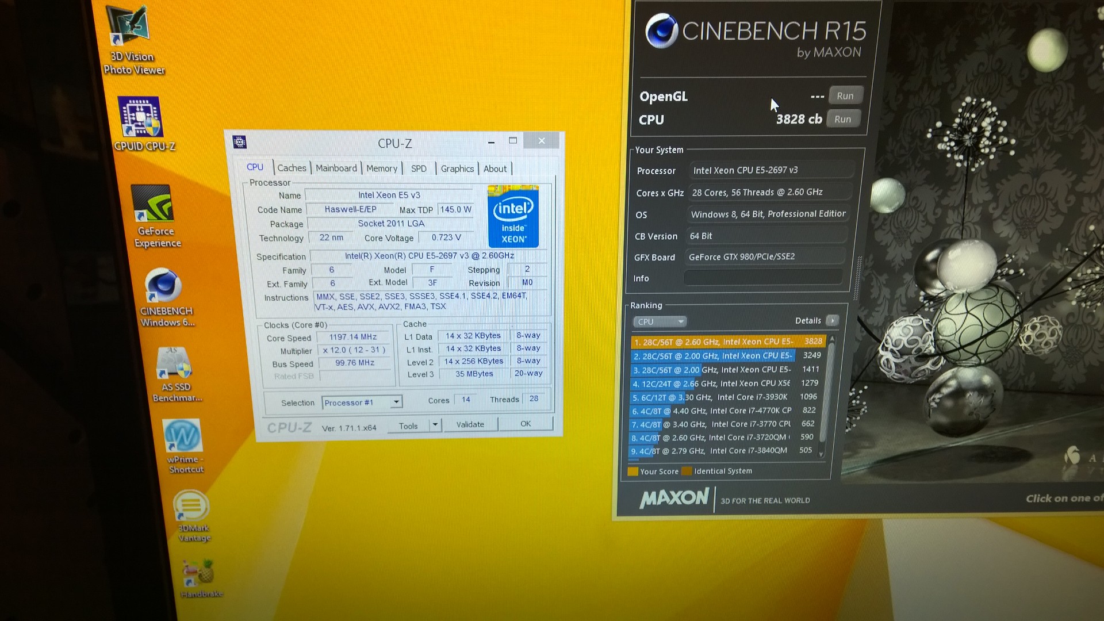Click the Processor field Intel Xeon CPU E5-2697 v3
This screenshot has width=1104, height=621.
[770, 170]
